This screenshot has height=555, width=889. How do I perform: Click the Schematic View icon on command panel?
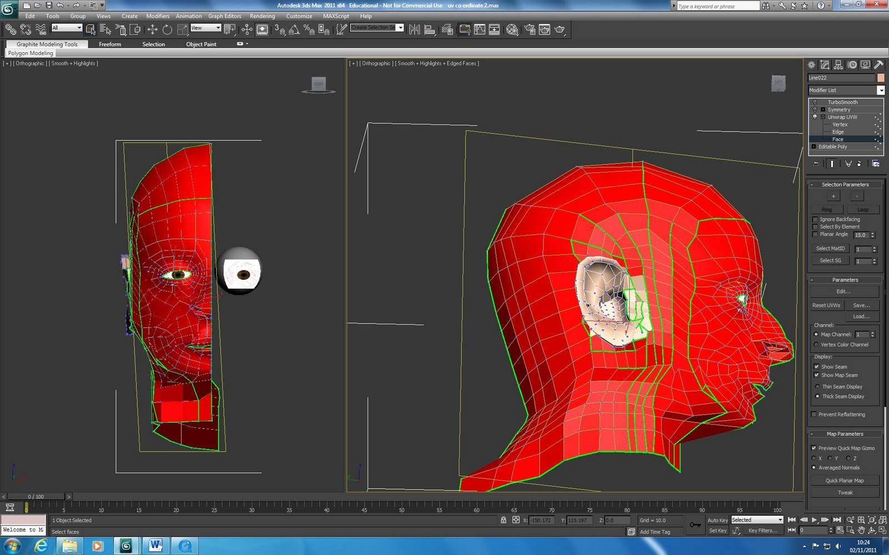click(838, 65)
